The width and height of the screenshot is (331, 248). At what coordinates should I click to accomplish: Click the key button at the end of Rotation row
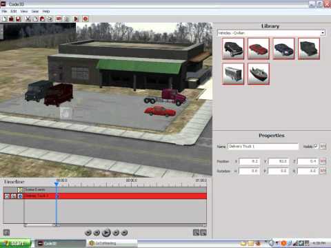coord(323,171)
